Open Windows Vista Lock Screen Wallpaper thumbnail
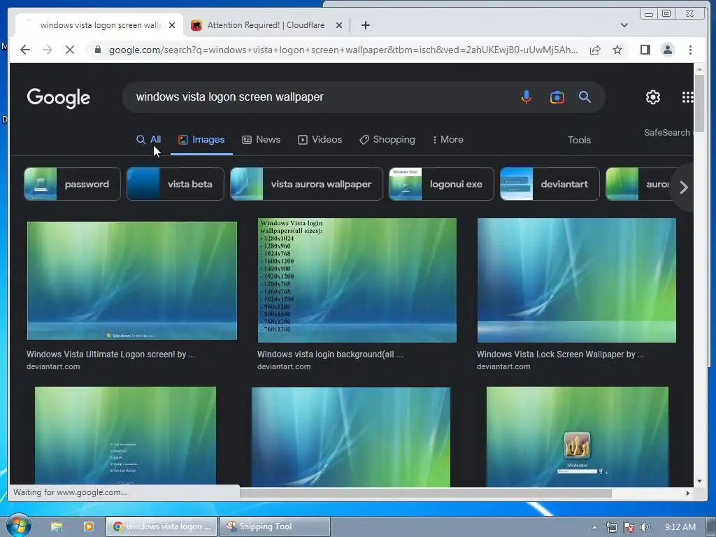Viewport: 716px width, 537px height. tap(577, 280)
